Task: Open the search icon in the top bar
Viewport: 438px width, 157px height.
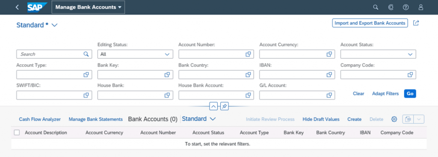Action: click(376, 7)
